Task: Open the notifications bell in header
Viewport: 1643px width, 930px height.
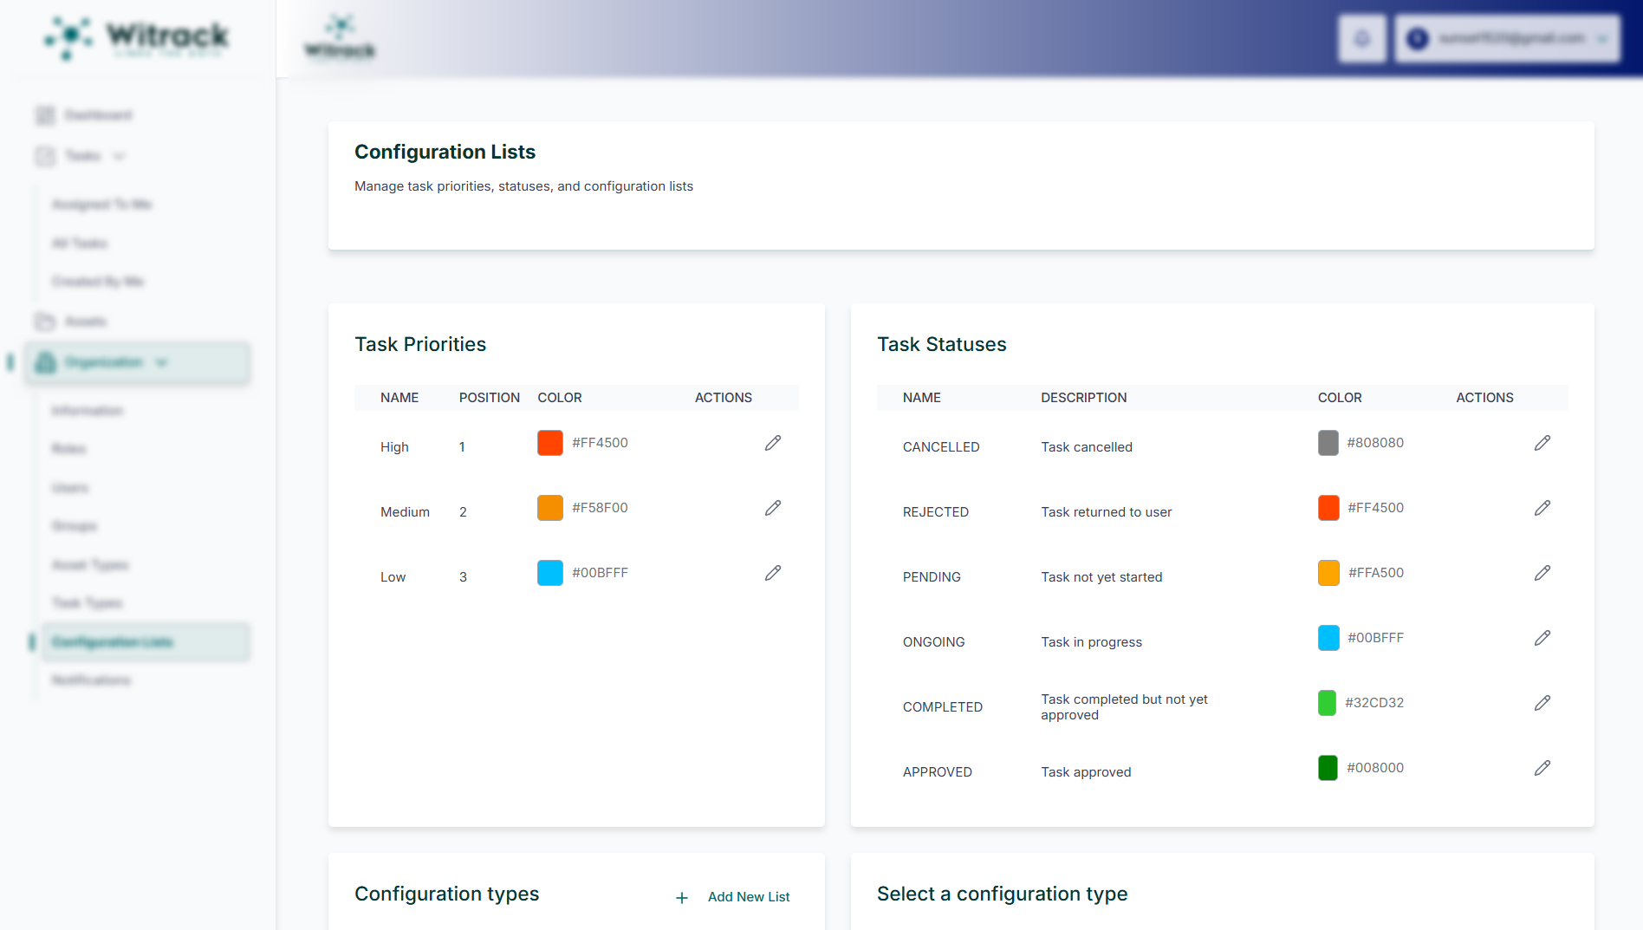Action: click(x=1361, y=39)
